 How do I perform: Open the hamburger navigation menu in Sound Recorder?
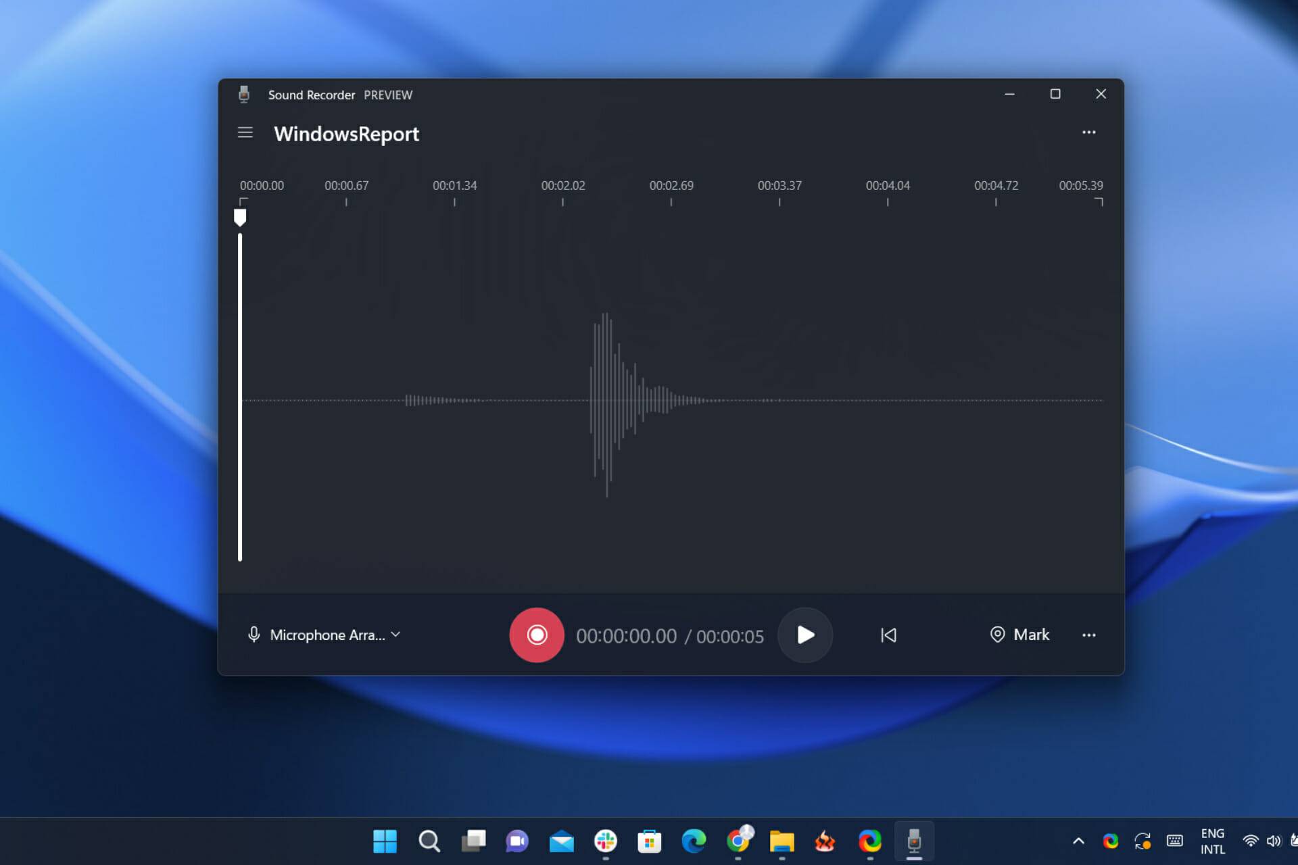click(x=245, y=132)
